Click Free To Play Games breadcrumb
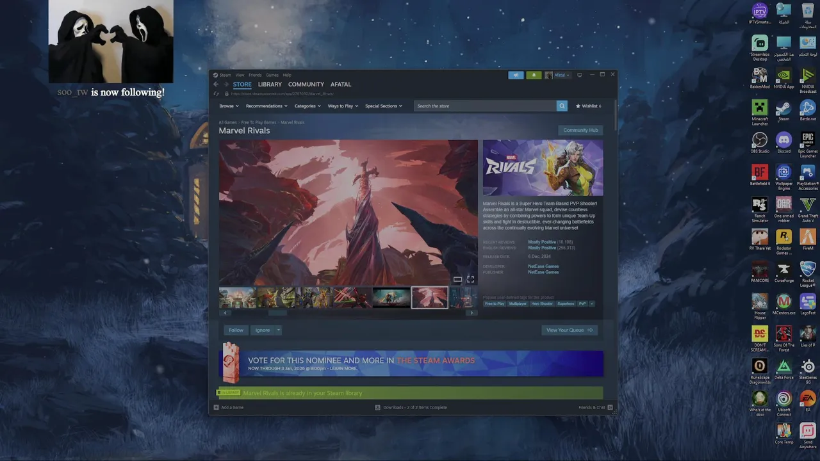This screenshot has height=461, width=820. (258, 122)
